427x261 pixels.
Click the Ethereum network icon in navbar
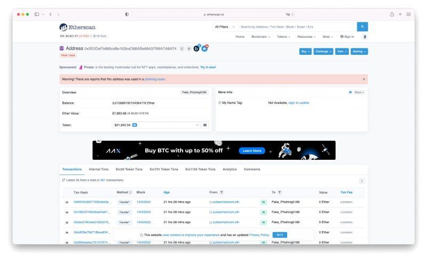click(x=365, y=37)
